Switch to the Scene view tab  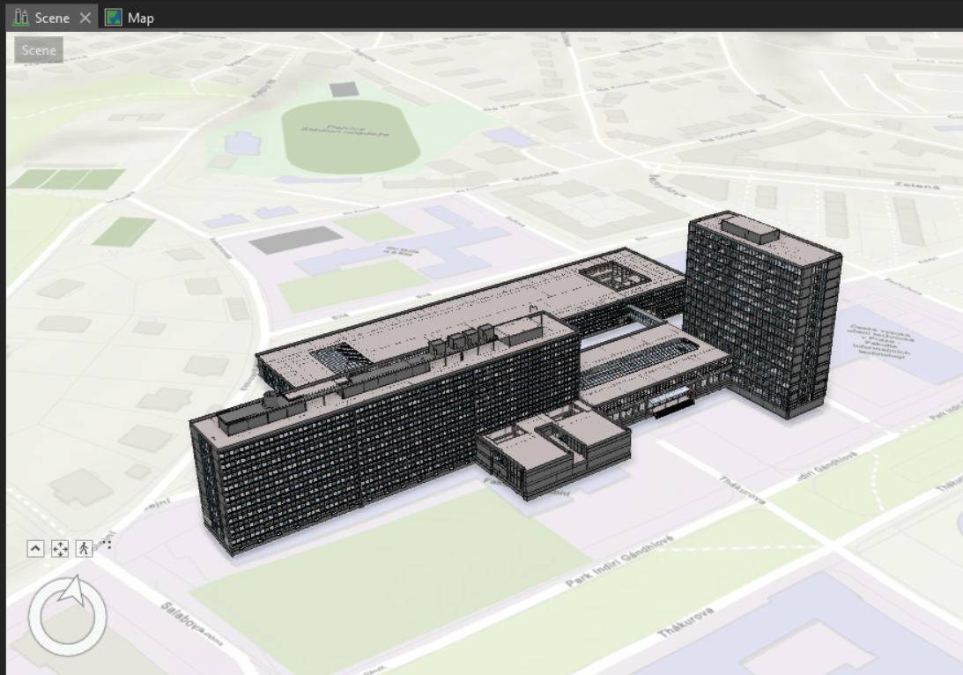tap(52, 18)
